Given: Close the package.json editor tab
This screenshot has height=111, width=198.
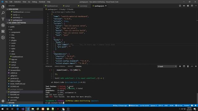Looking at the screenshot, I should click(x=106, y=6).
